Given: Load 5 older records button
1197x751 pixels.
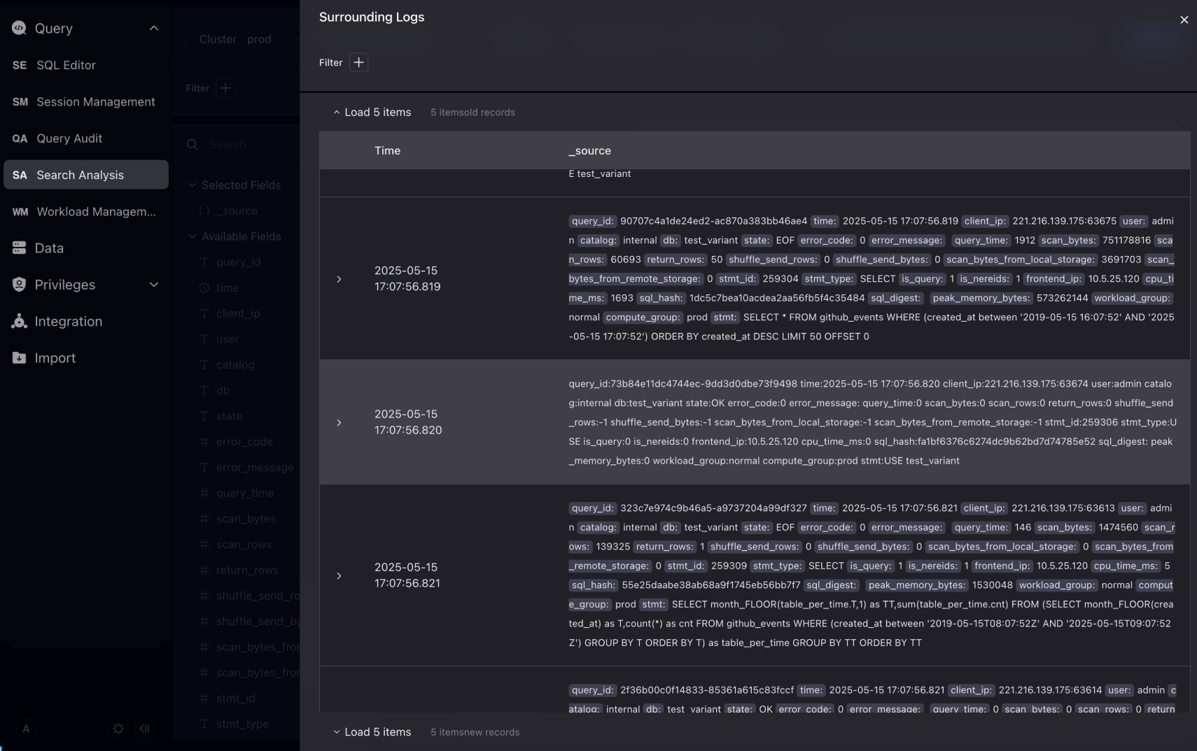Looking at the screenshot, I should click(372, 113).
